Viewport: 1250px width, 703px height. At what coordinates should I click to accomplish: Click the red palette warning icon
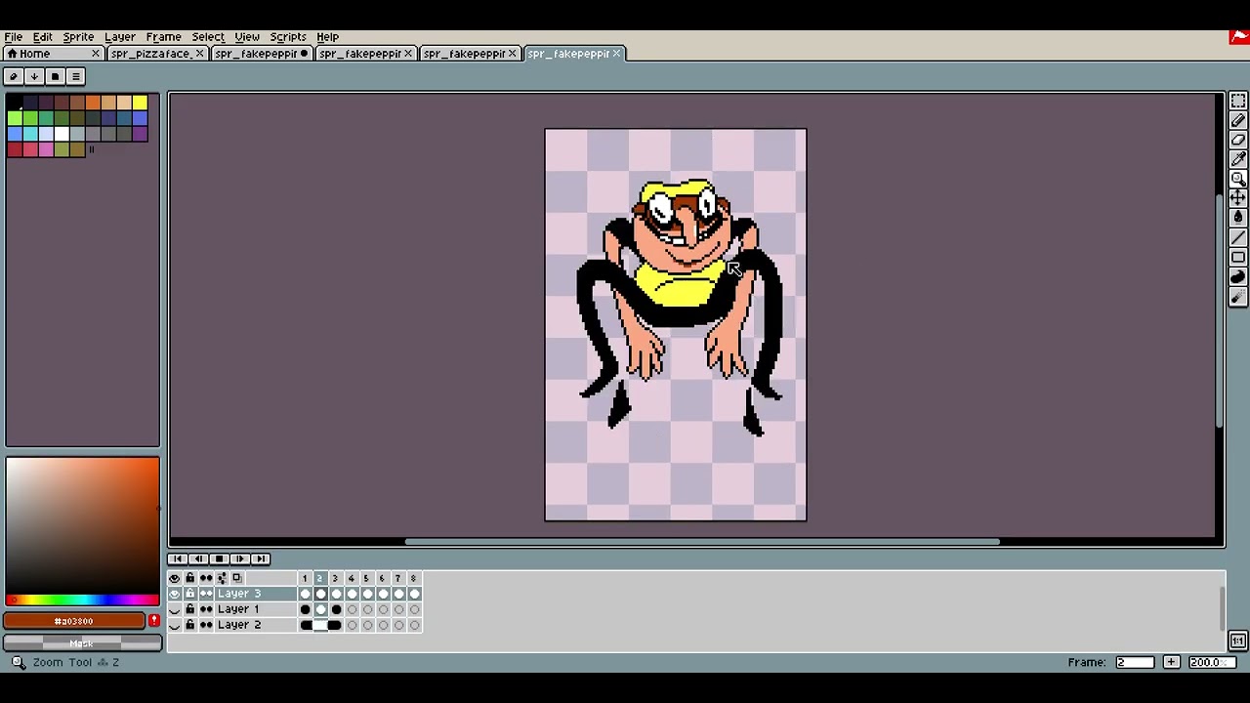coord(154,621)
